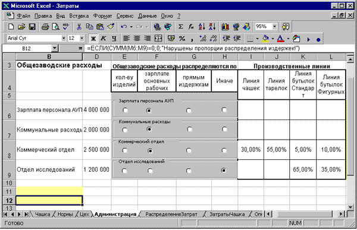Viewport: 357px width, 230px height.
Task: Open Office Assistant help icon
Action: tap(286, 27)
